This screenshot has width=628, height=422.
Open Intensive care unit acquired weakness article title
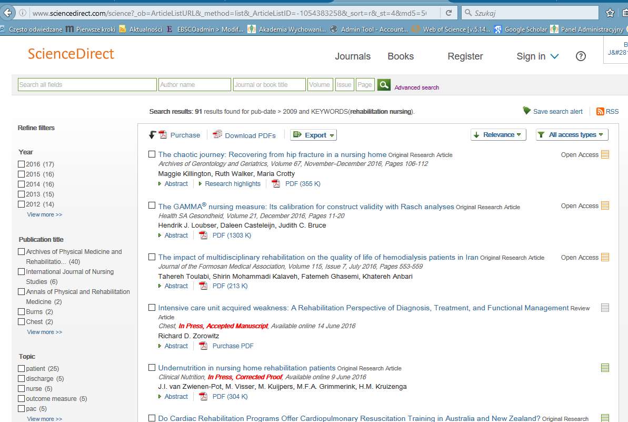coord(363,308)
